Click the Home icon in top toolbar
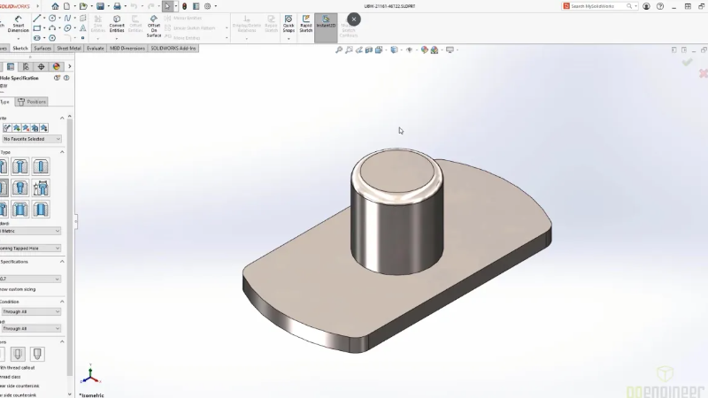The height and width of the screenshot is (398, 708). point(55,6)
